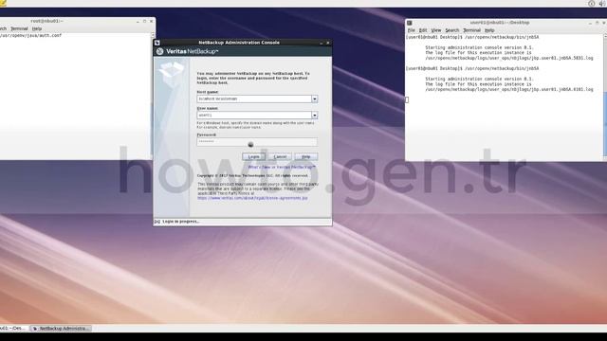Click the jbp.user01.jnbSA.5831.log line in the user01 terminal
Image resolution: width=607 pixels, height=341 pixels.
tap(509, 58)
